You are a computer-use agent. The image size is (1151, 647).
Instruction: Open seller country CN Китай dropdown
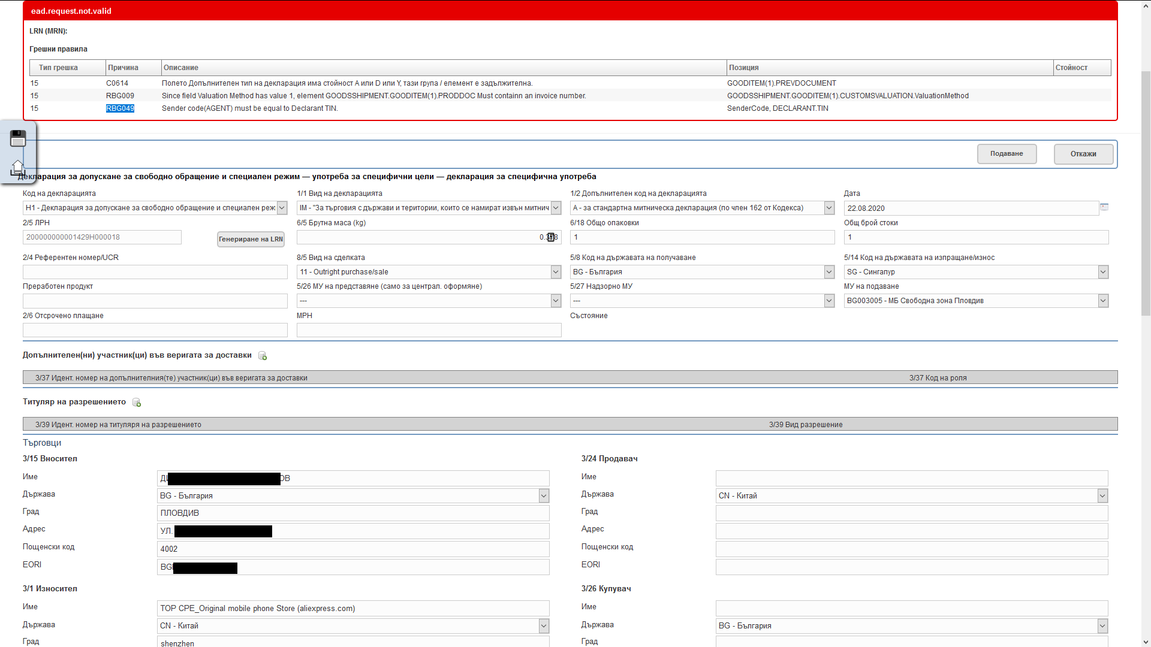click(x=1102, y=495)
